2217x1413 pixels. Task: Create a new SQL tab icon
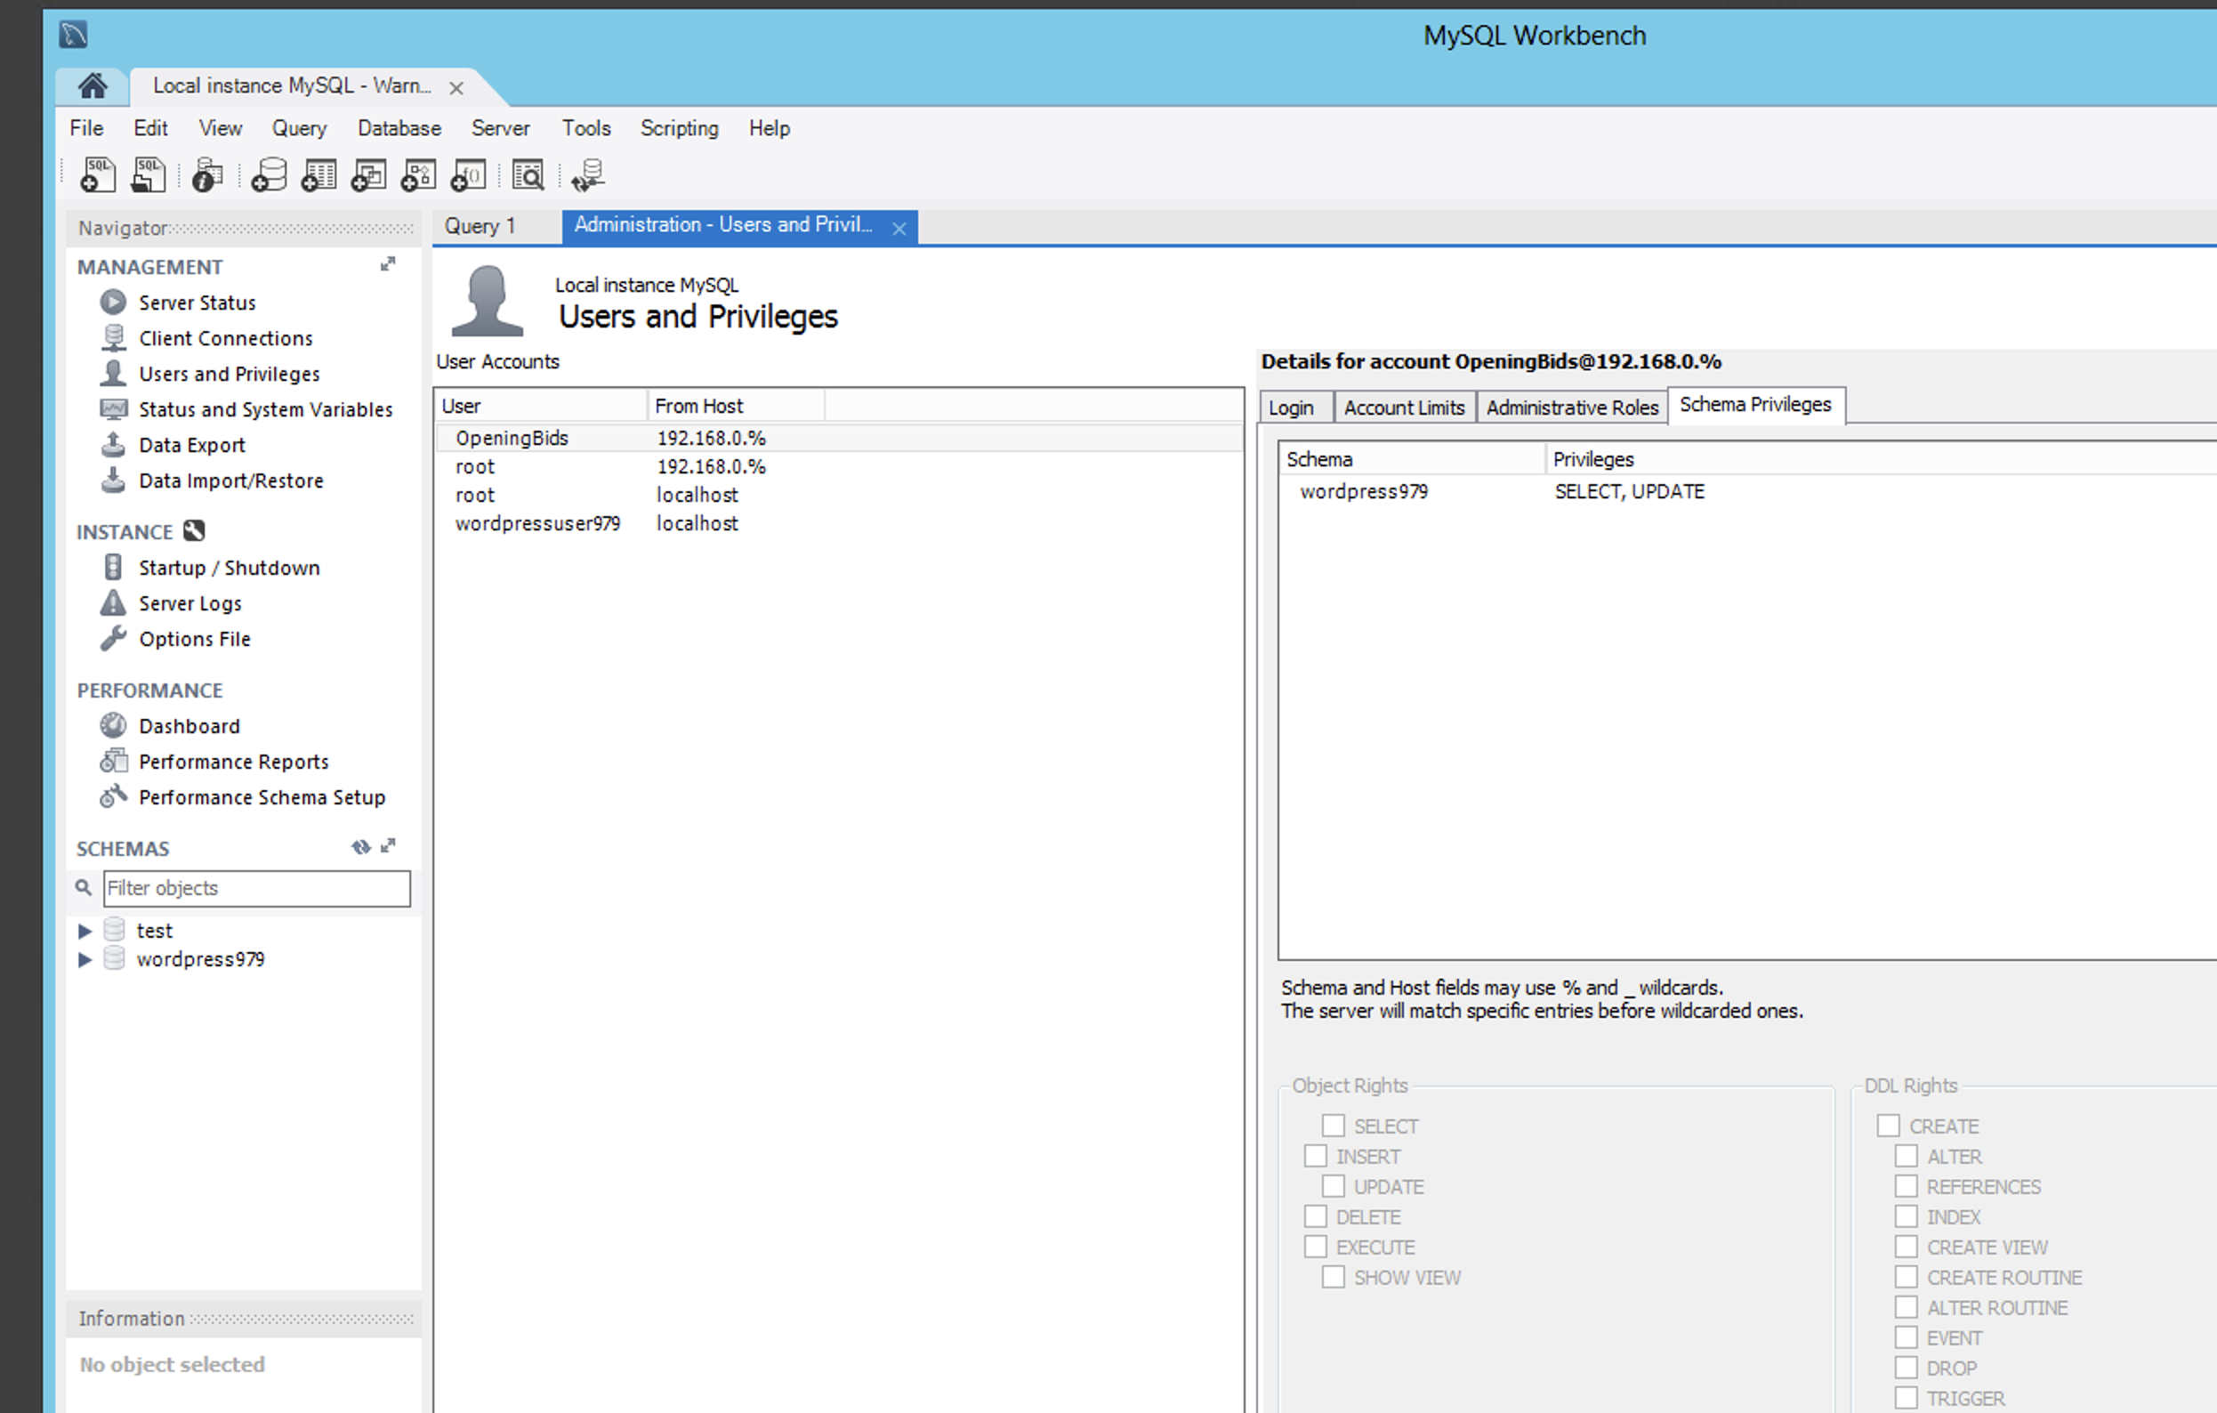coord(98,175)
